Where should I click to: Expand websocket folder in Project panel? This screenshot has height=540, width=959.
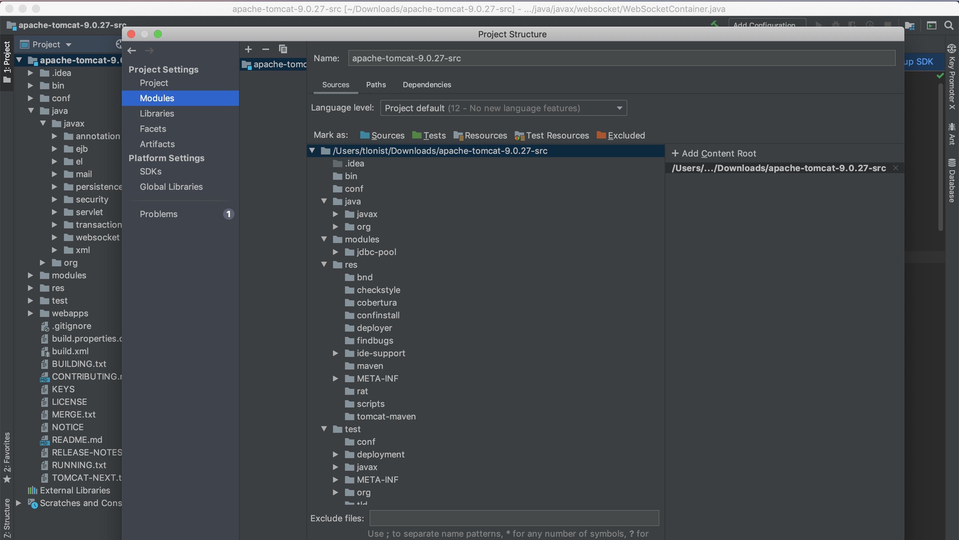(54, 237)
